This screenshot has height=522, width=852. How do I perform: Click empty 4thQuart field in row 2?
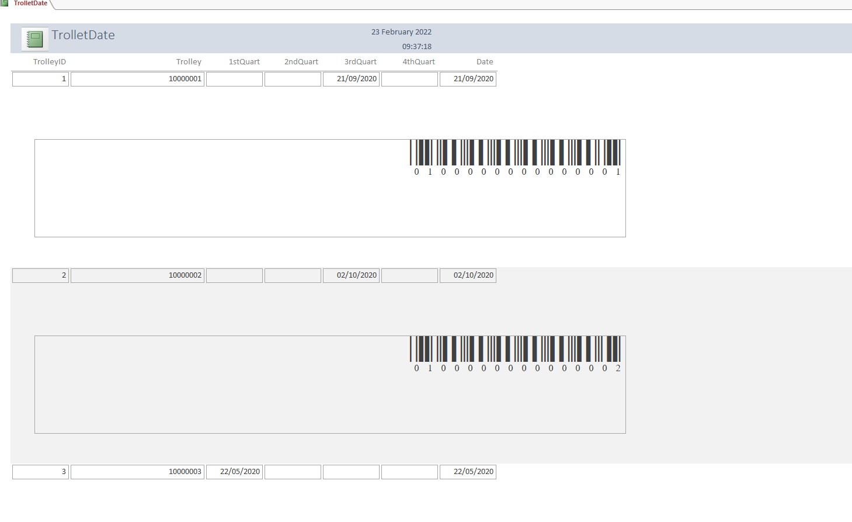click(x=409, y=275)
